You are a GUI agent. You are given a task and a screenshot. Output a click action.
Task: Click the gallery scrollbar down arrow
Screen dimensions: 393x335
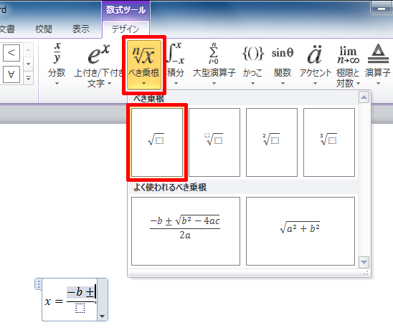(x=364, y=262)
